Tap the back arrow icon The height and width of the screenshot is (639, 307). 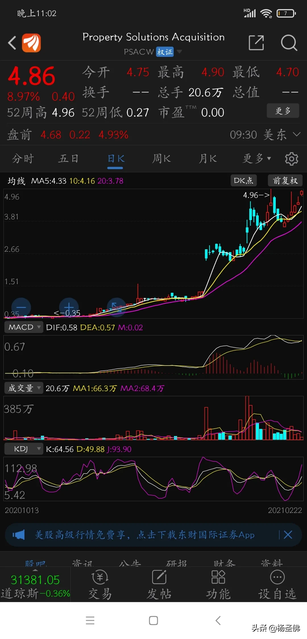[12, 43]
